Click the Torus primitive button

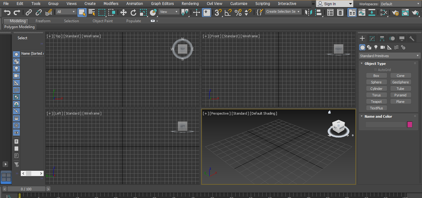376,95
